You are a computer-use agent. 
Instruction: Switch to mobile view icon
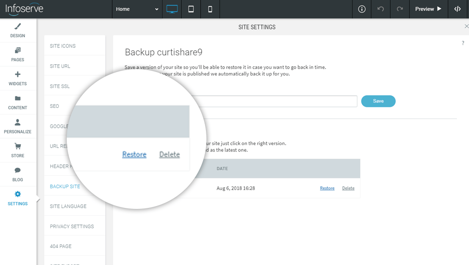[210, 9]
